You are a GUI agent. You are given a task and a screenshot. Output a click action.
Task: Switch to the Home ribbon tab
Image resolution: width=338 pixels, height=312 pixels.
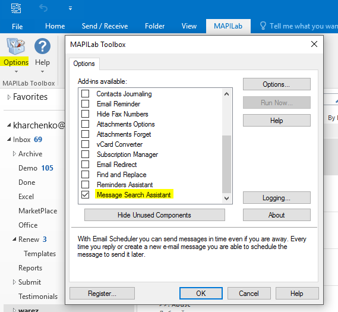tap(55, 26)
